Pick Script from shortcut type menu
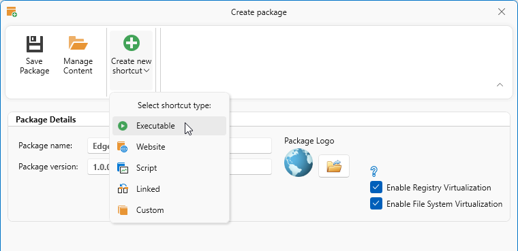 click(x=169, y=168)
